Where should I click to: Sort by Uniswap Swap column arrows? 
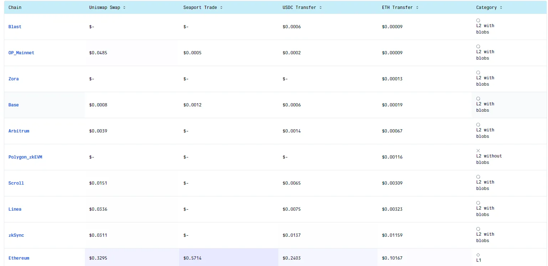coord(124,7)
